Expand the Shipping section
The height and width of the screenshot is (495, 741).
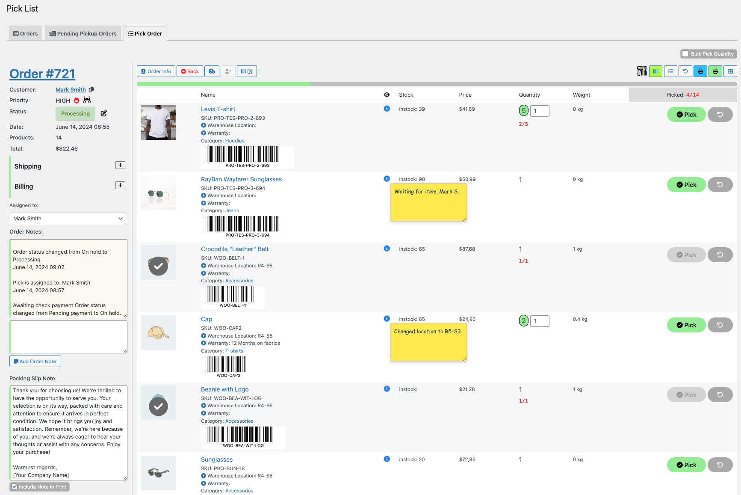coord(120,165)
